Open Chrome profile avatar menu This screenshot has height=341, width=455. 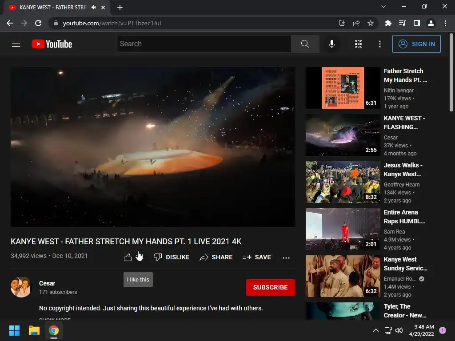(x=431, y=23)
